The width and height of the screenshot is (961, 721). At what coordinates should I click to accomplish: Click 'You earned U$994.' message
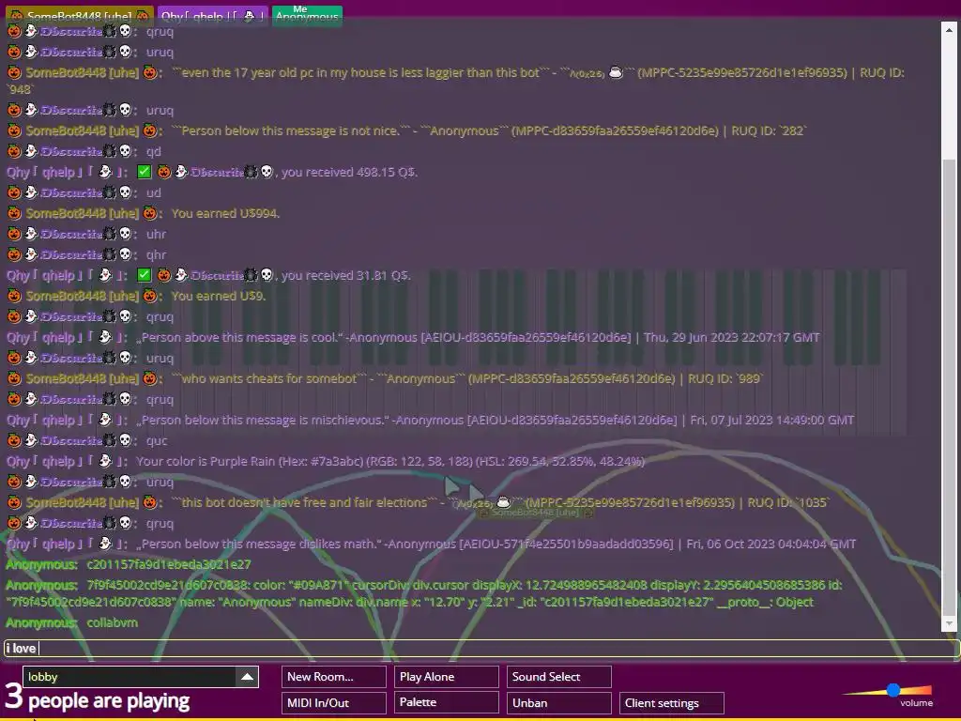coord(225,213)
